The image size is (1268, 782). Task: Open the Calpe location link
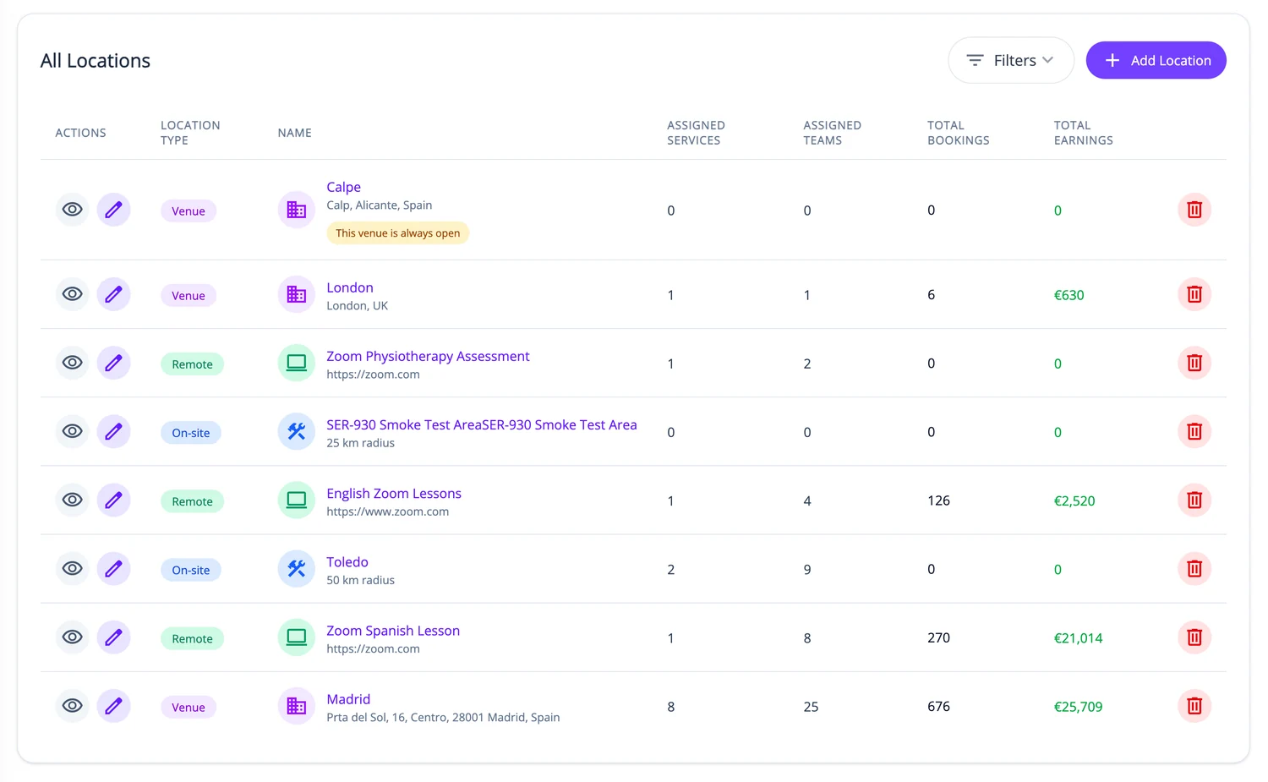343,187
